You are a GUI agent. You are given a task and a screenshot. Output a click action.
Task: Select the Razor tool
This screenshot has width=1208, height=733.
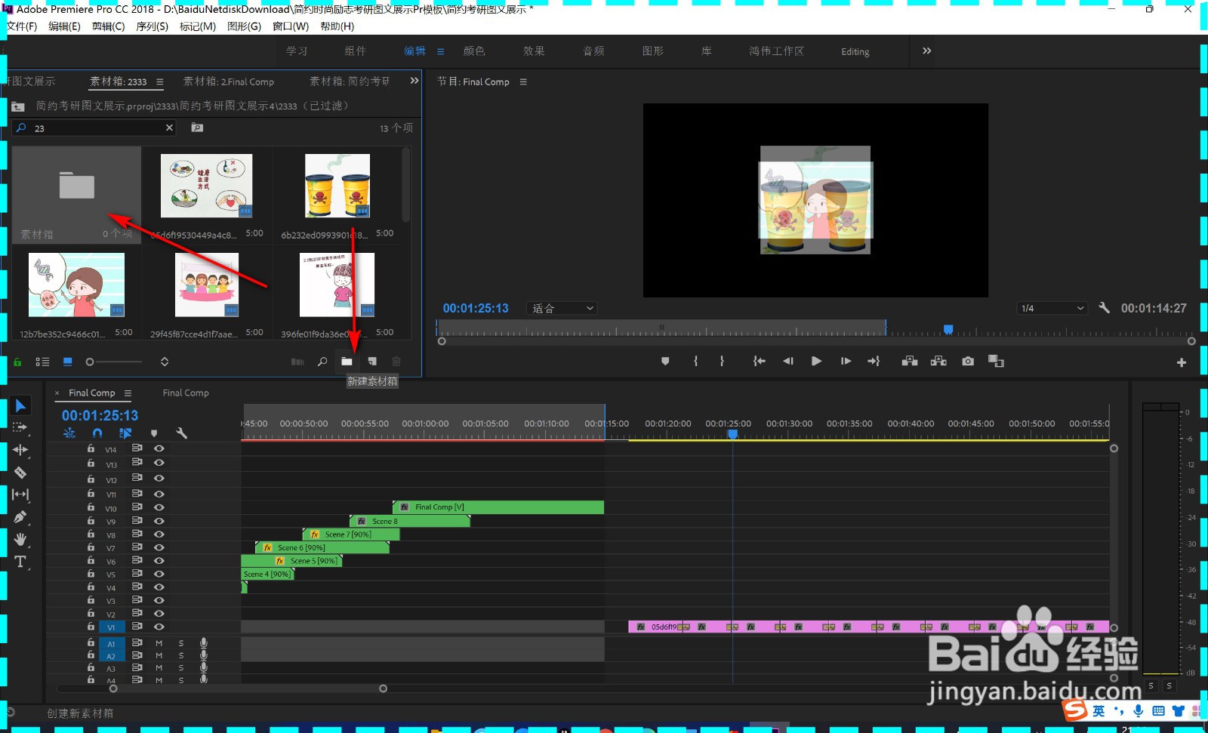(x=20, y=473)
